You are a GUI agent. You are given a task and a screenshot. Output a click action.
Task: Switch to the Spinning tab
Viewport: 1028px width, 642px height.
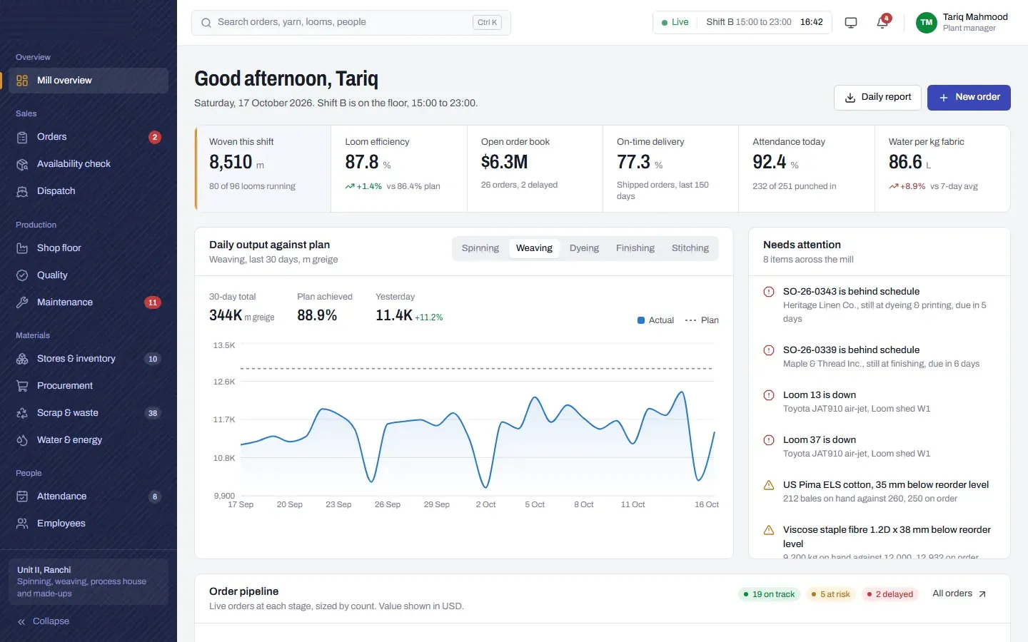[480, 248]
